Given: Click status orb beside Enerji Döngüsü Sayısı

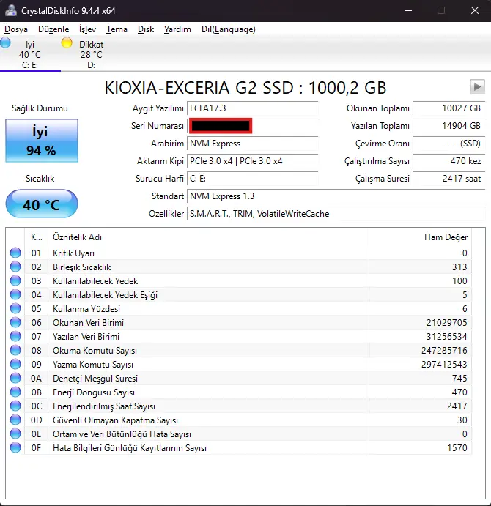Looking at the screenshot, I should (x=15, y=392).
